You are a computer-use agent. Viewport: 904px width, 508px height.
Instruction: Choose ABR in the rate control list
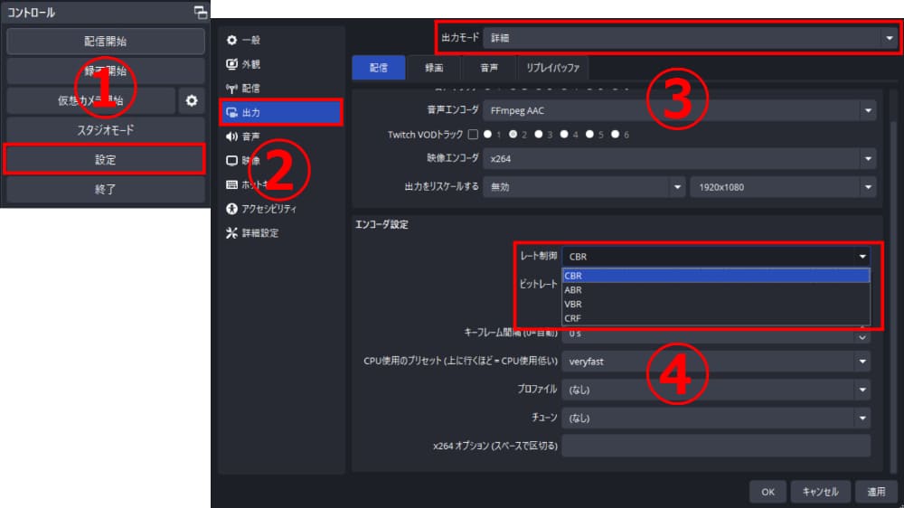click(715, 290)
